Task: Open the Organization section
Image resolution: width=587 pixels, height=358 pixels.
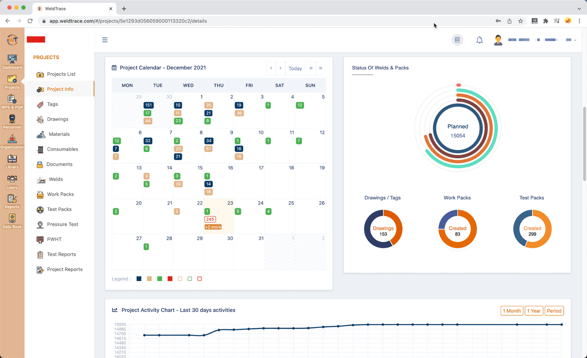Action: 12,140
